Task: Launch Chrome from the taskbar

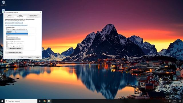Action: click(x=45, y=101)
